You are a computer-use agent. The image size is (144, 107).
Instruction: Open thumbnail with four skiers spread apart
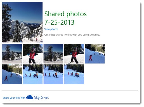[x=33, y=74]
